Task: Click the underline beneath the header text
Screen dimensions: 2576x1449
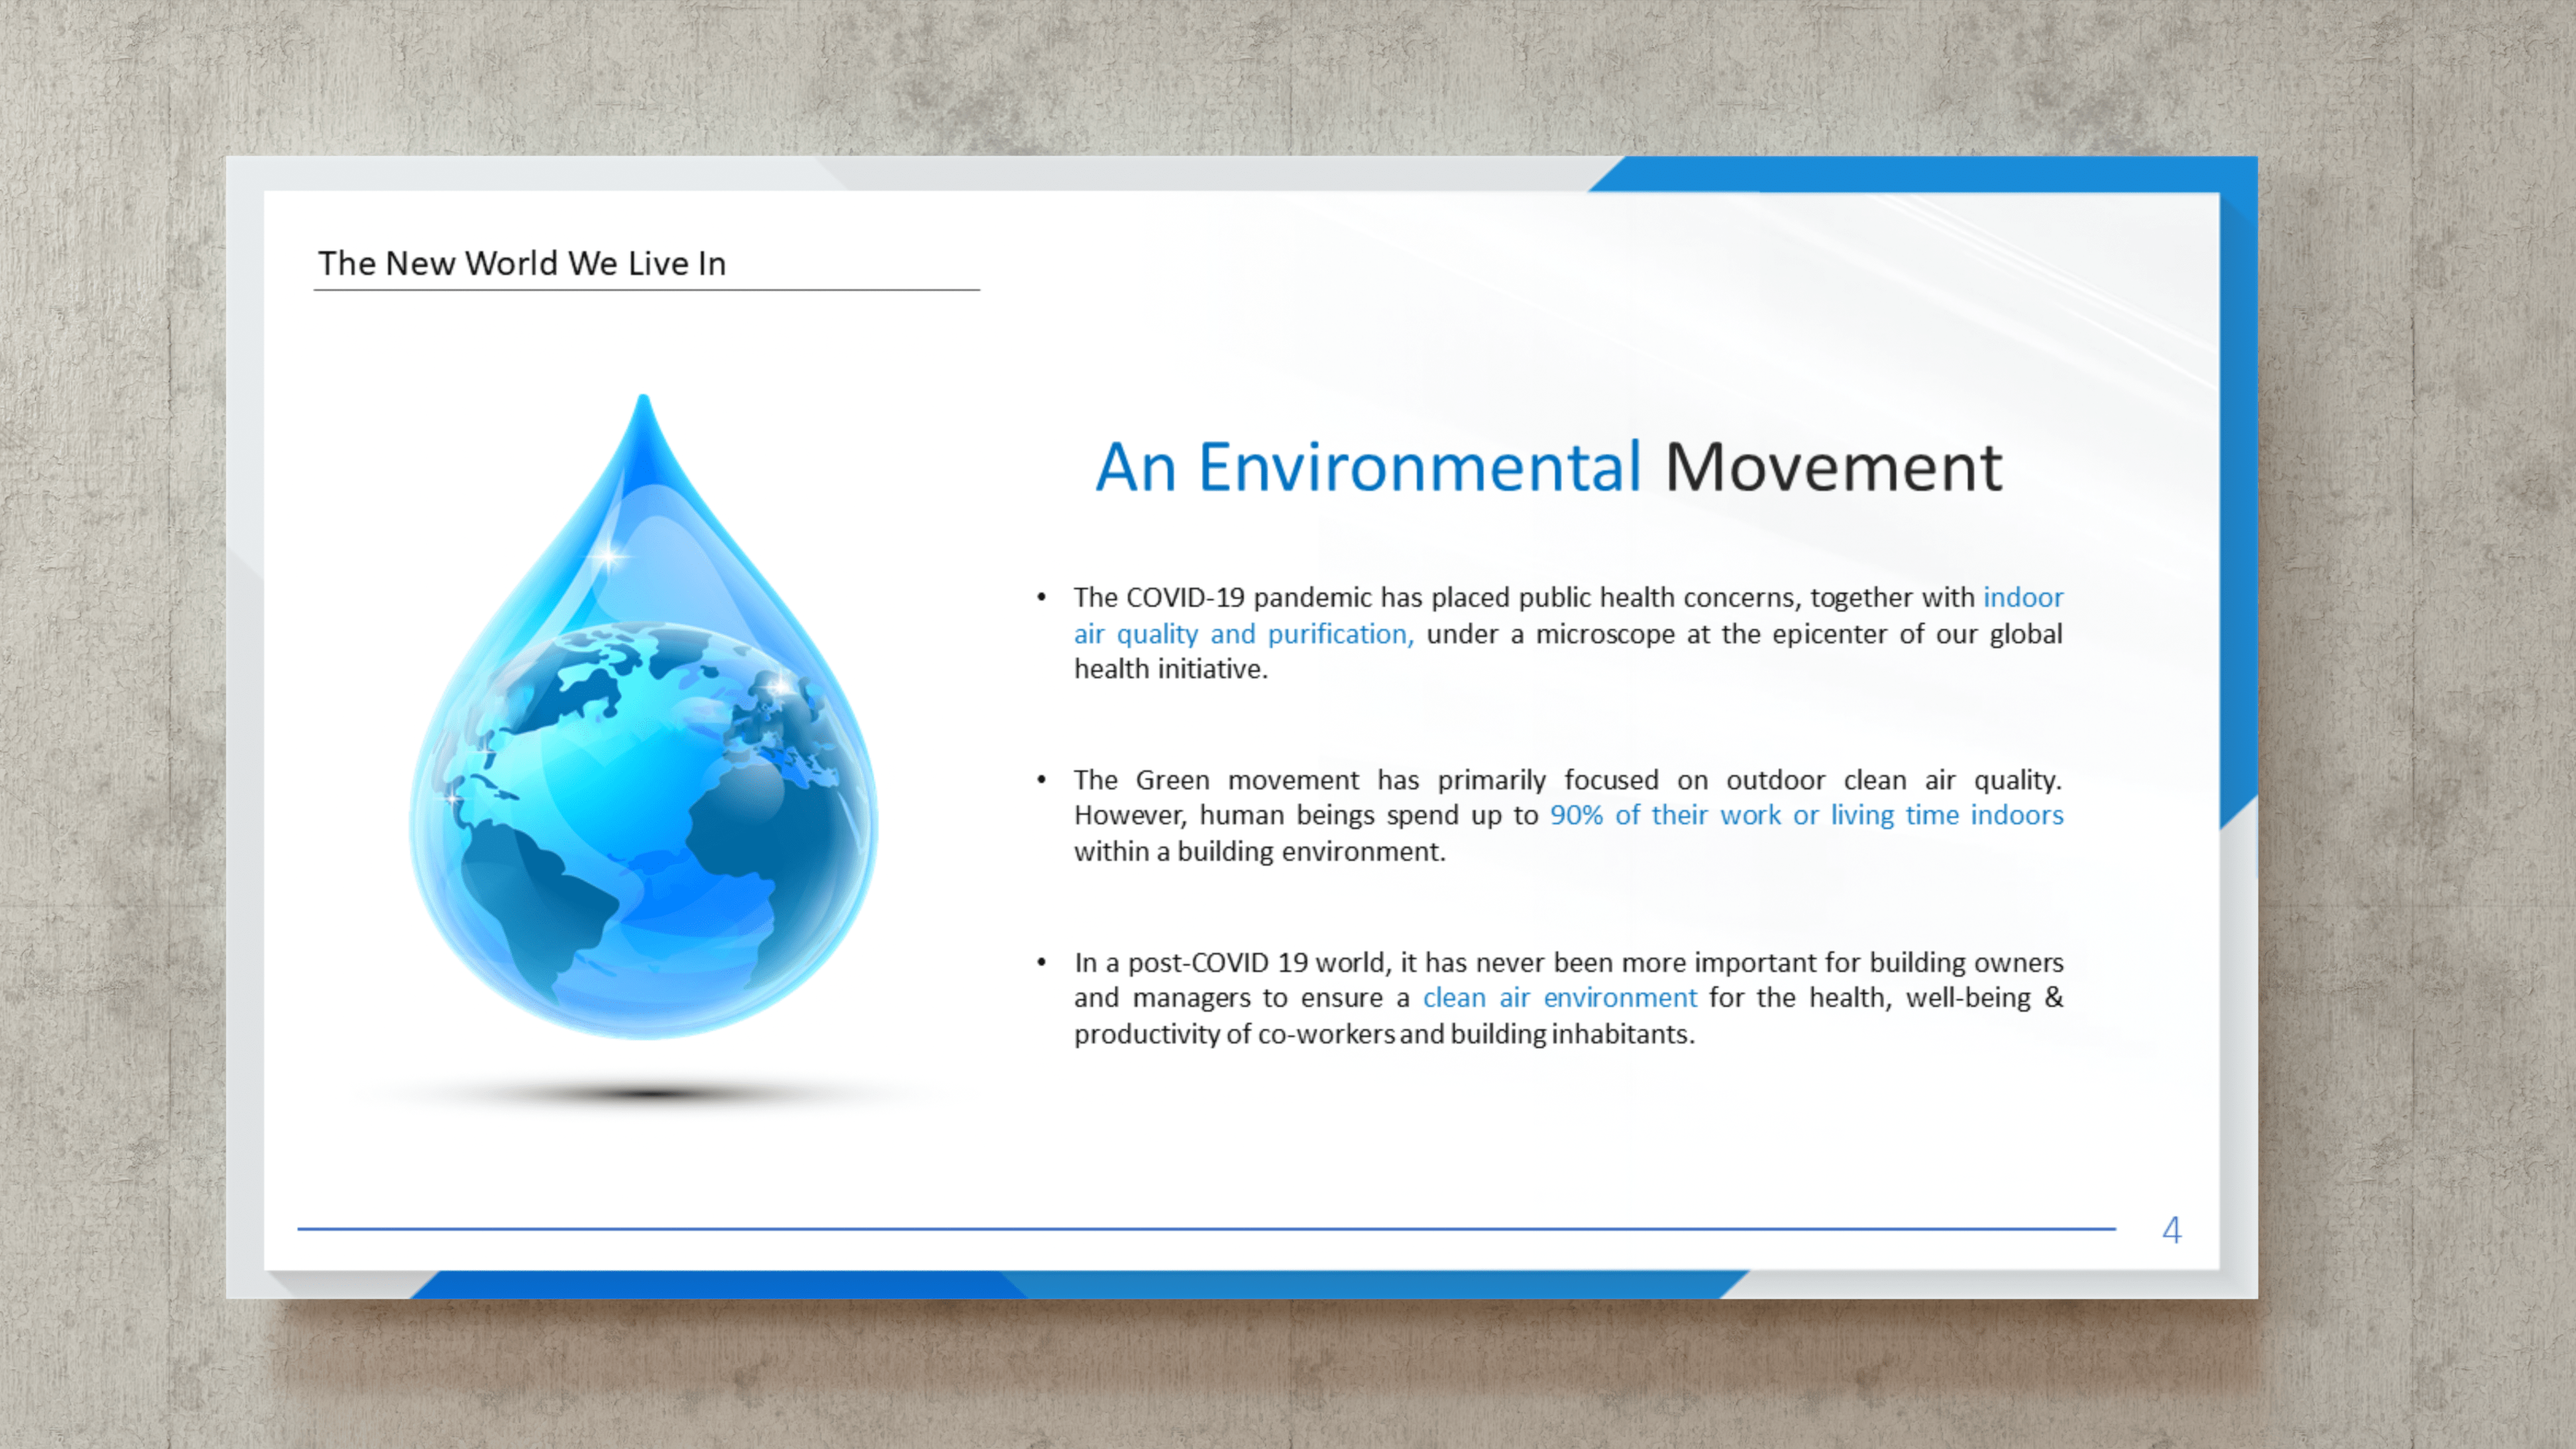Action: pos(646,290)
